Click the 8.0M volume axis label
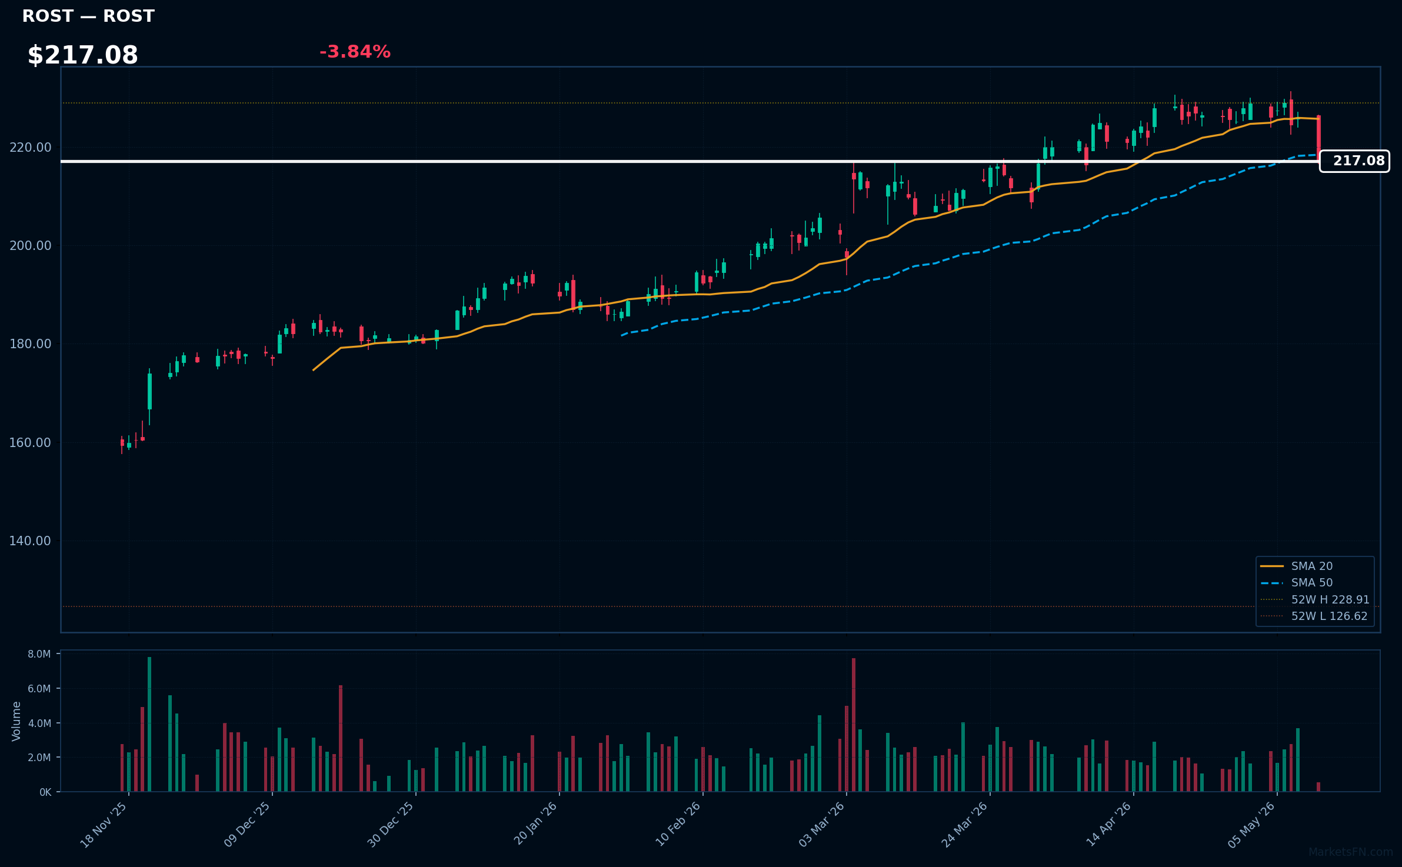The width and height of the screenshot is (1402, 867). pos(39,654)
